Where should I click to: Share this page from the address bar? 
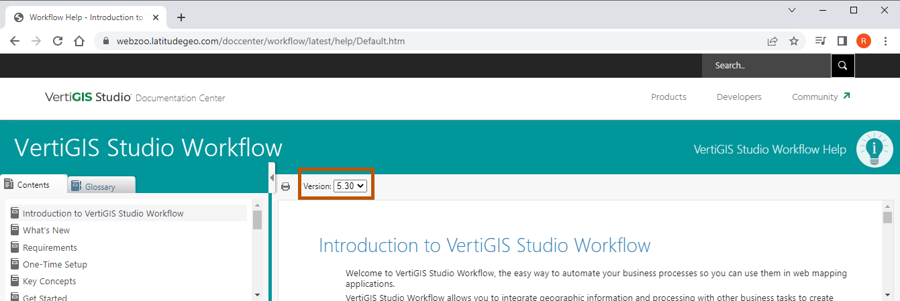coord(772,41)
